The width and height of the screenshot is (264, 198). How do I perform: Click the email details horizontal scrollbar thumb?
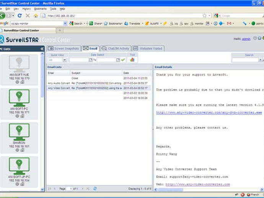(x=170, y=190)
